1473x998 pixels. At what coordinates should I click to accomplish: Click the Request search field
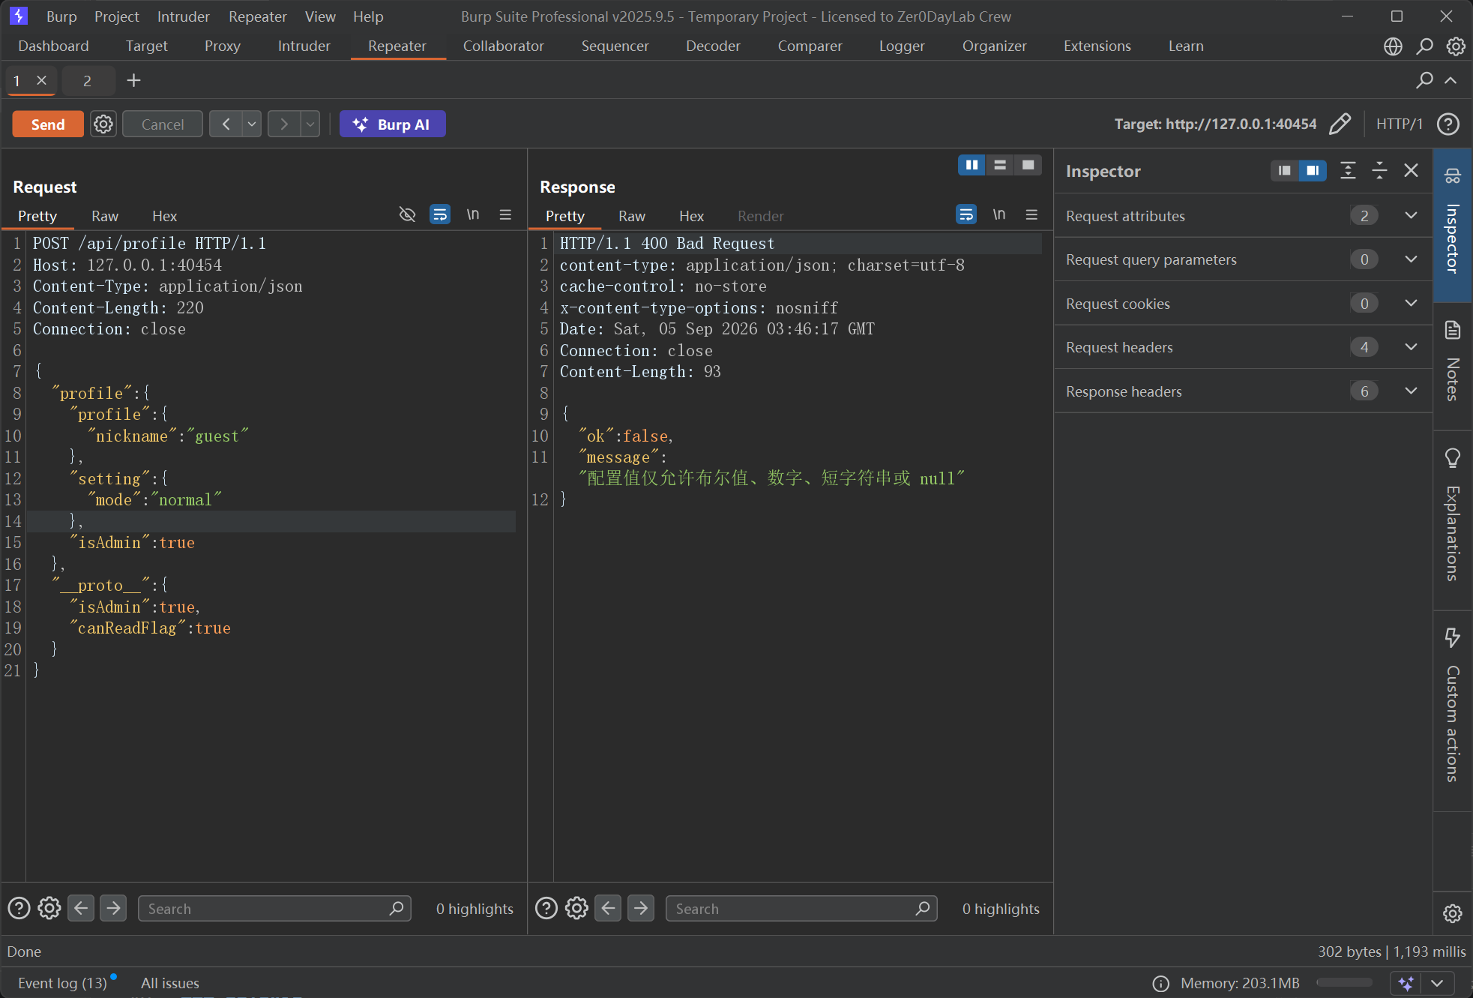coord(274,908)
